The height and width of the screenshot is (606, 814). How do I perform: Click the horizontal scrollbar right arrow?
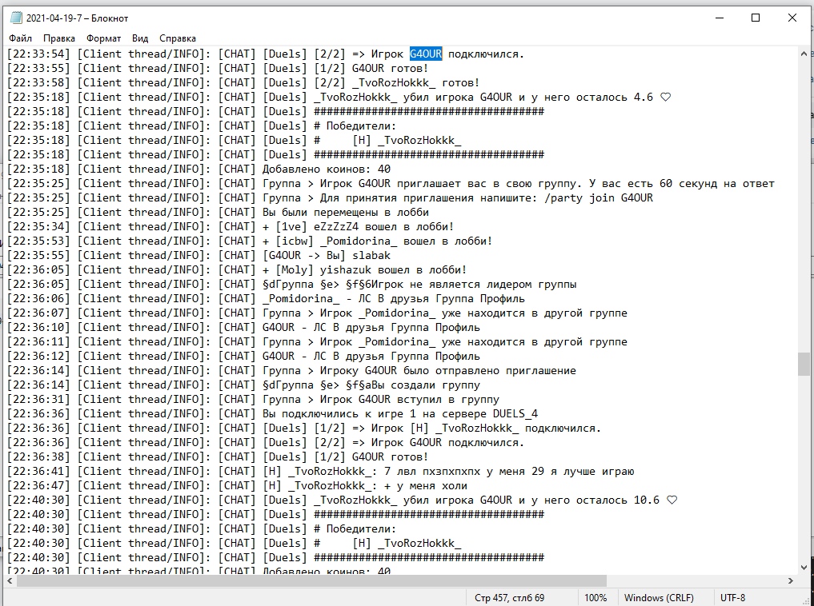[x=791, y=580]
